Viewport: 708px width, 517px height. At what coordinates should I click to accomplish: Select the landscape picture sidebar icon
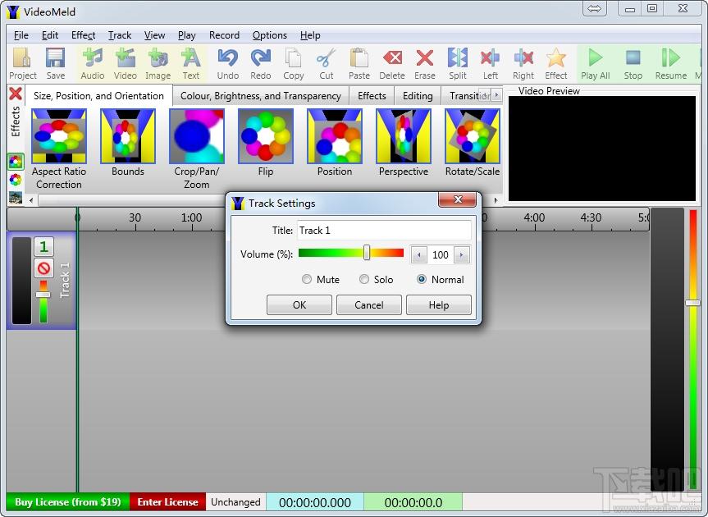[x=16, y=197]
